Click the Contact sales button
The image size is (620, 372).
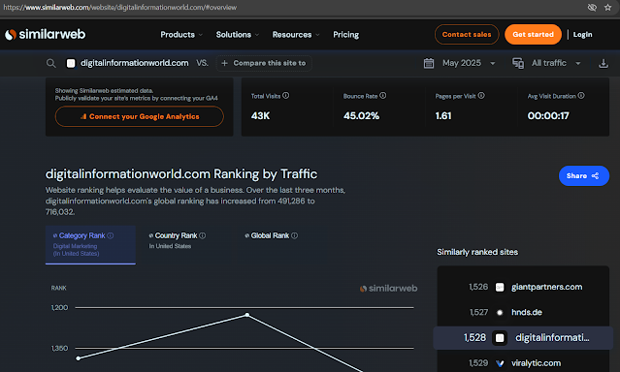click(x=467, y=34)
